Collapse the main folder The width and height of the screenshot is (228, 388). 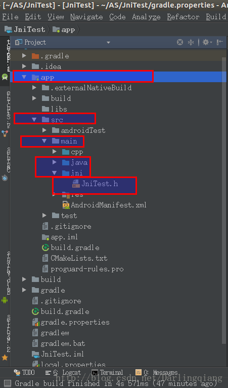pos(44,141)
